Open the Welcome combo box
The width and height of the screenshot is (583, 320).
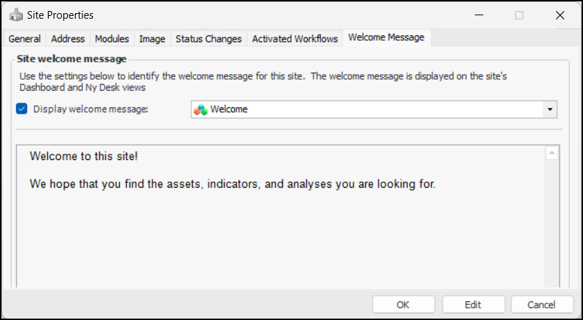367,109
